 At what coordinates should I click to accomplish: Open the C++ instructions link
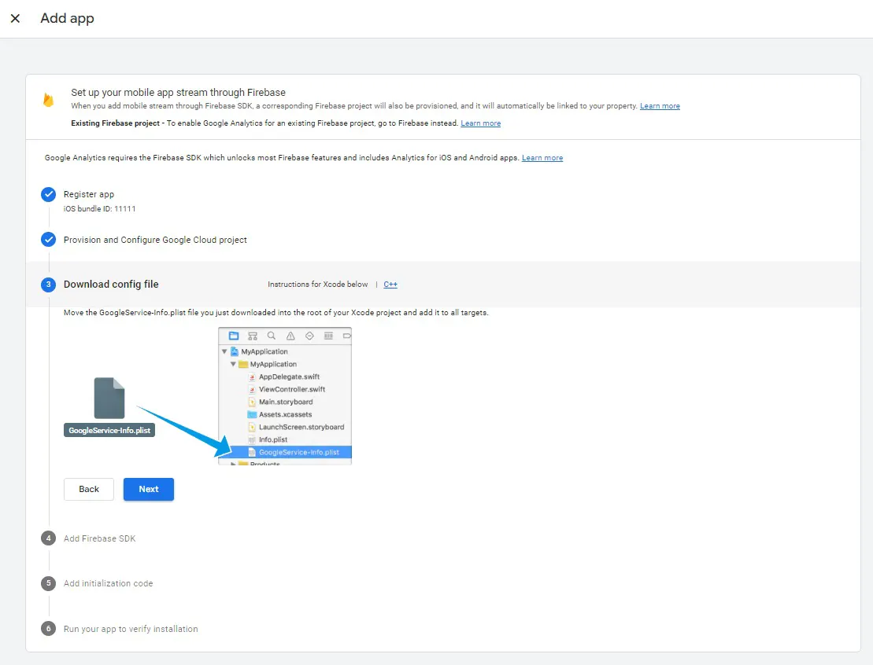390,284
